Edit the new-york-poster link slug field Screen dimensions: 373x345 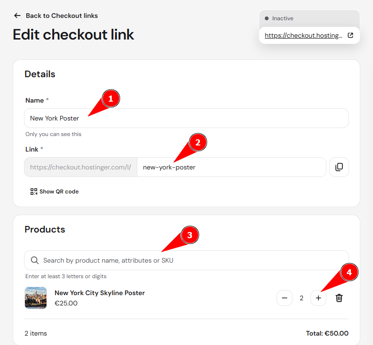click(231, 167)
